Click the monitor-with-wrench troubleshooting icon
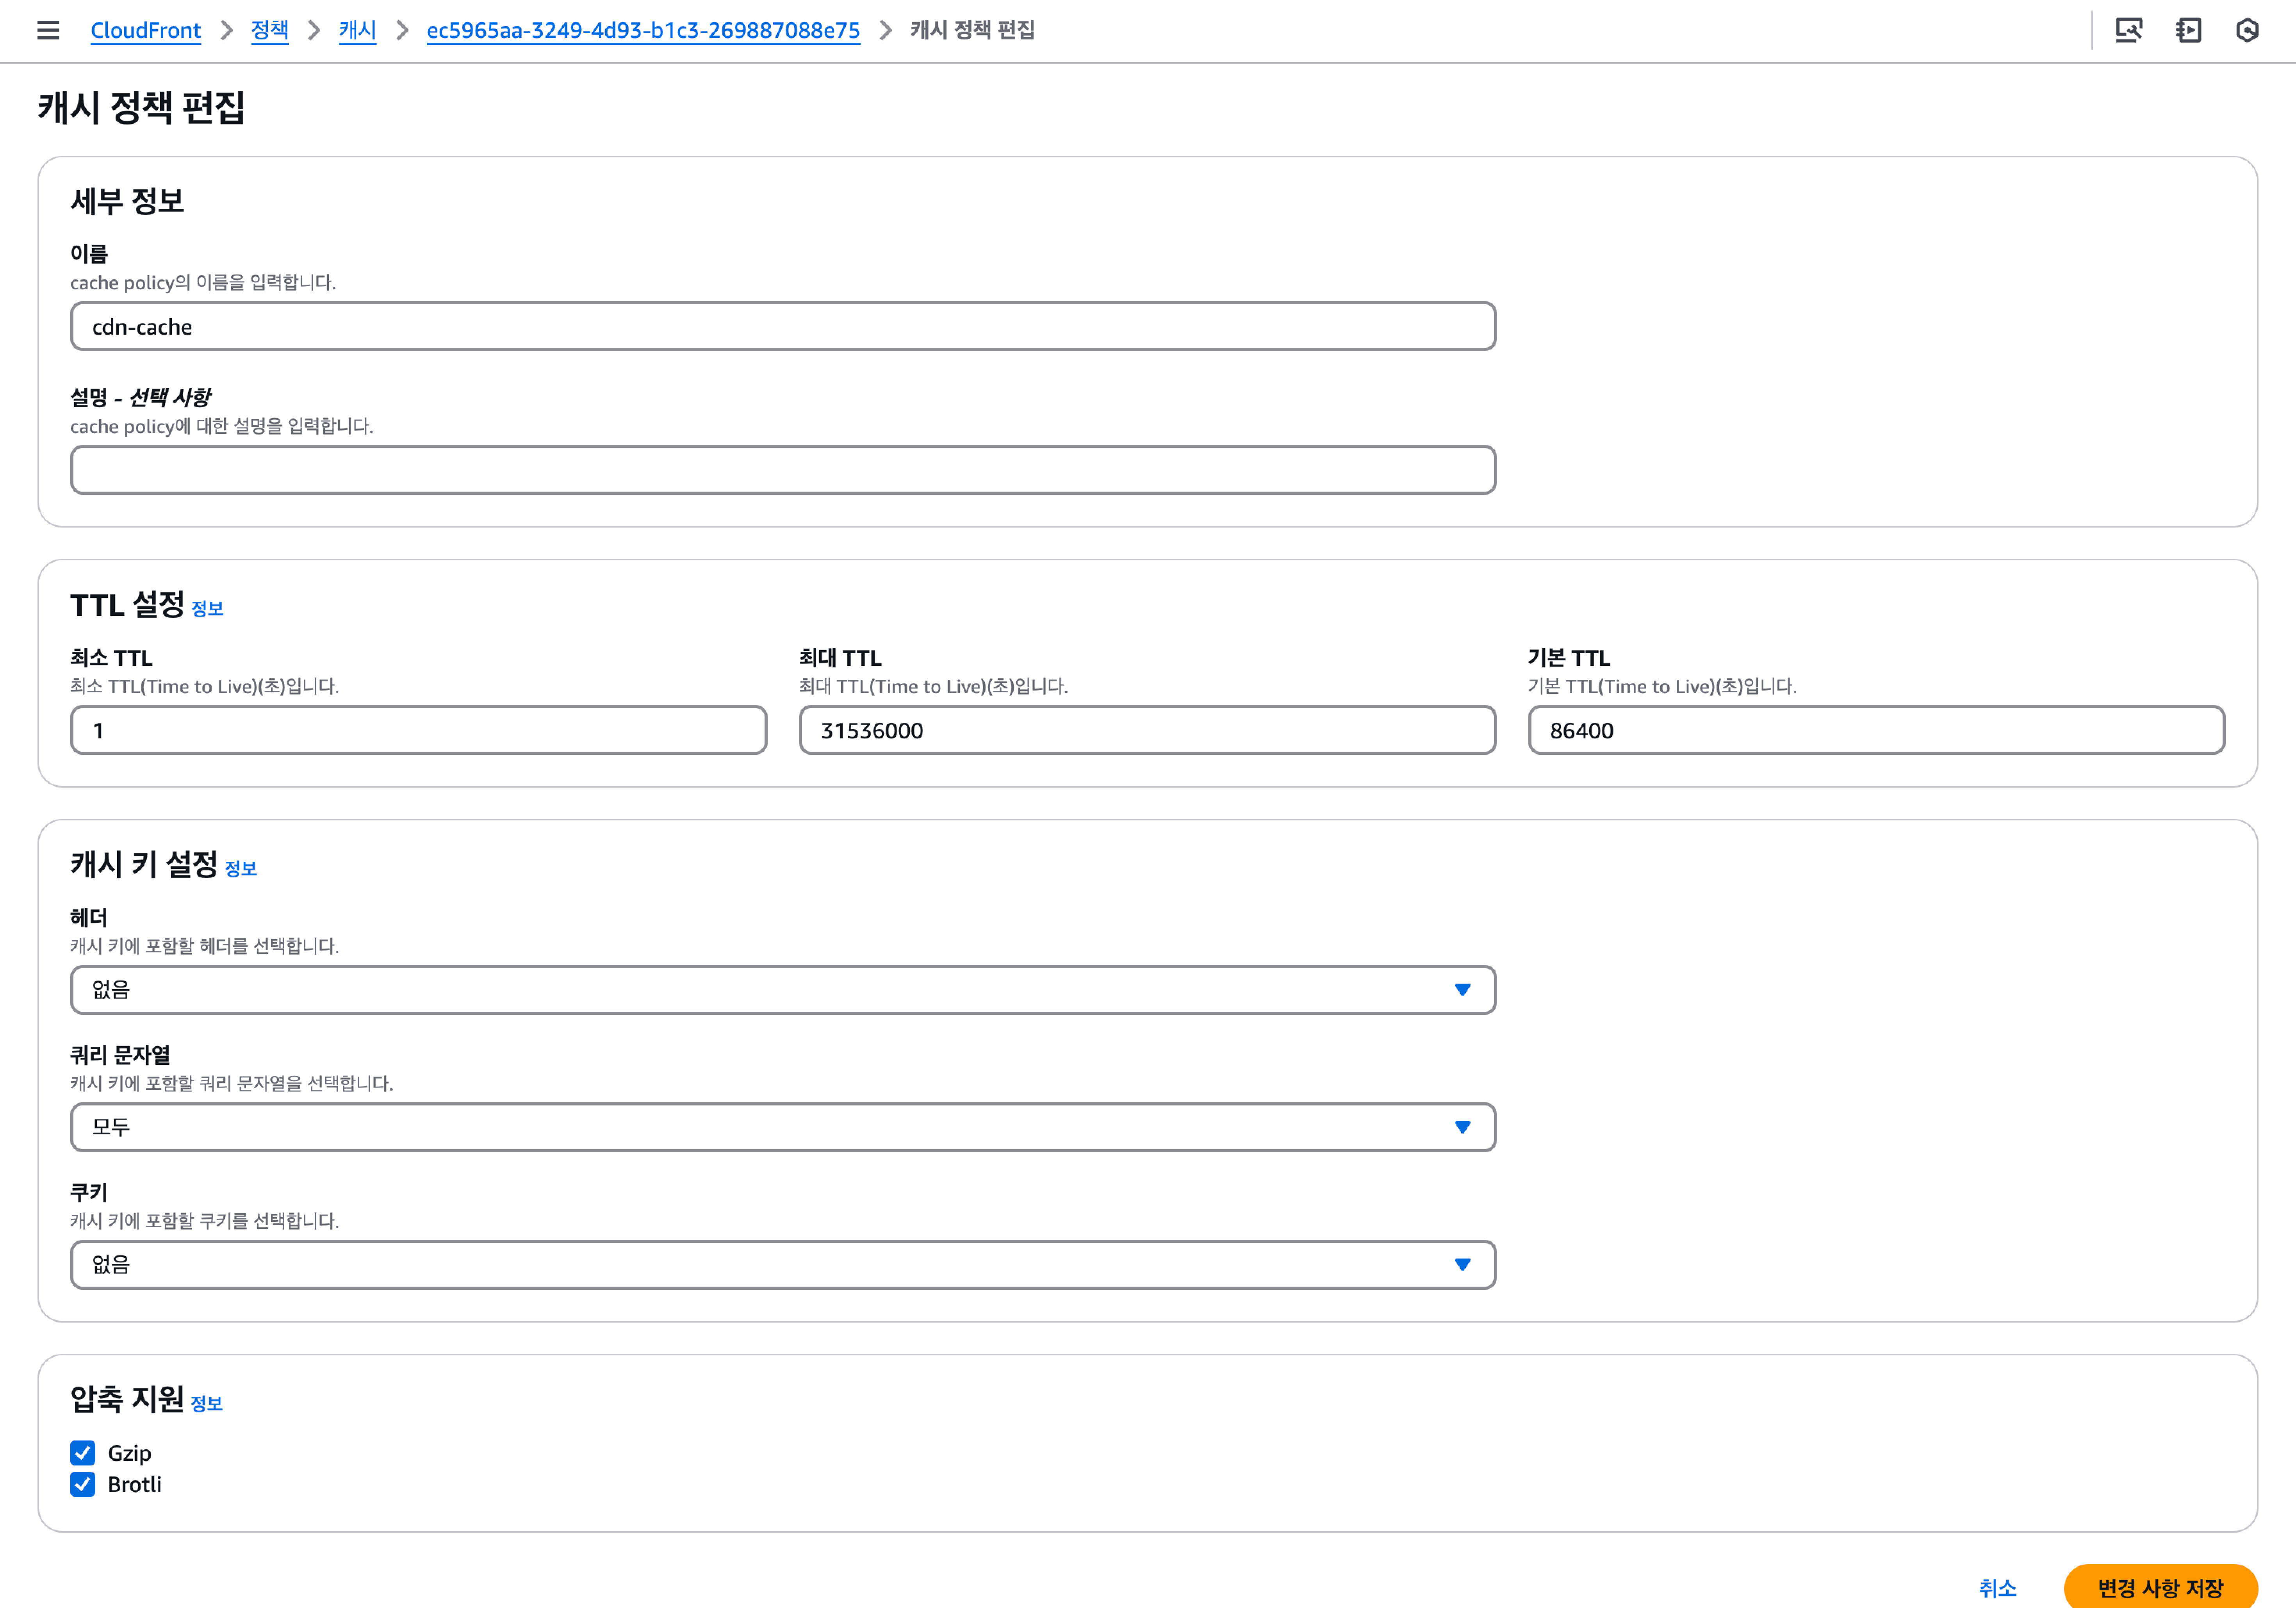Viewport: 2296px width, 1608px height. tap(2128, 30)
